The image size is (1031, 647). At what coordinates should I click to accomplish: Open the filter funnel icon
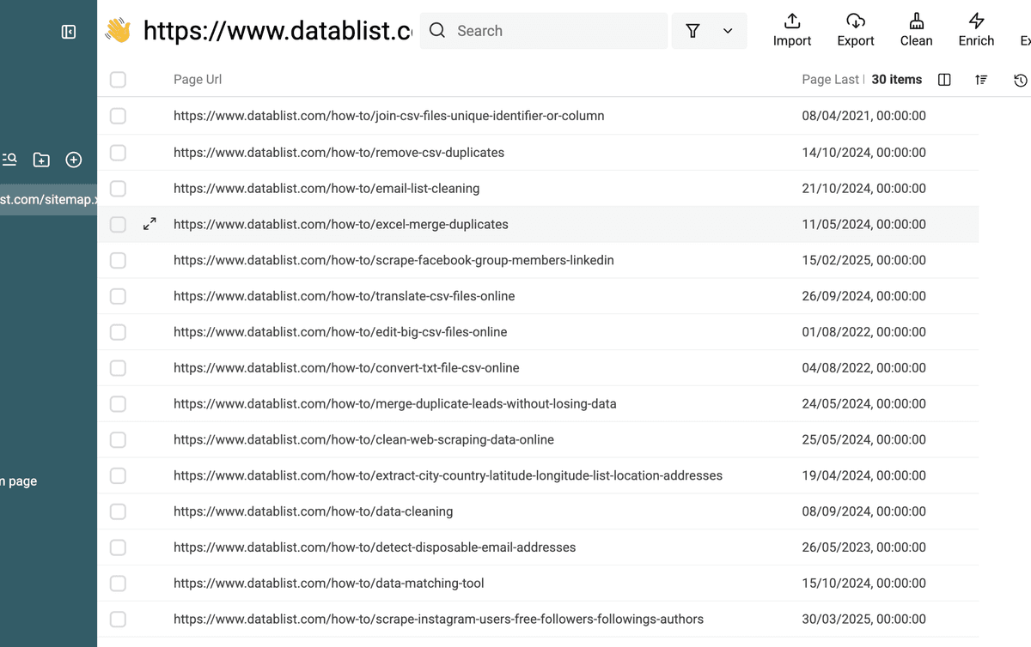click(692, 31)
